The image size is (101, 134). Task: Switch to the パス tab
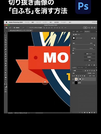pyautogui.click(x=86, y=68)
